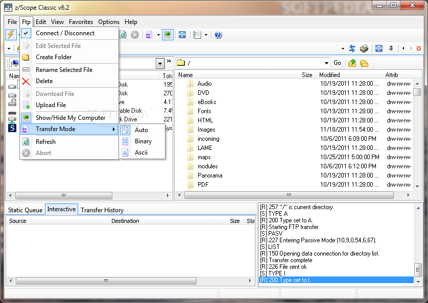This screenshot has height=303, width=428.
Task: Click the Ascii transfer mode icon
Action: click(x=125, y=153)
